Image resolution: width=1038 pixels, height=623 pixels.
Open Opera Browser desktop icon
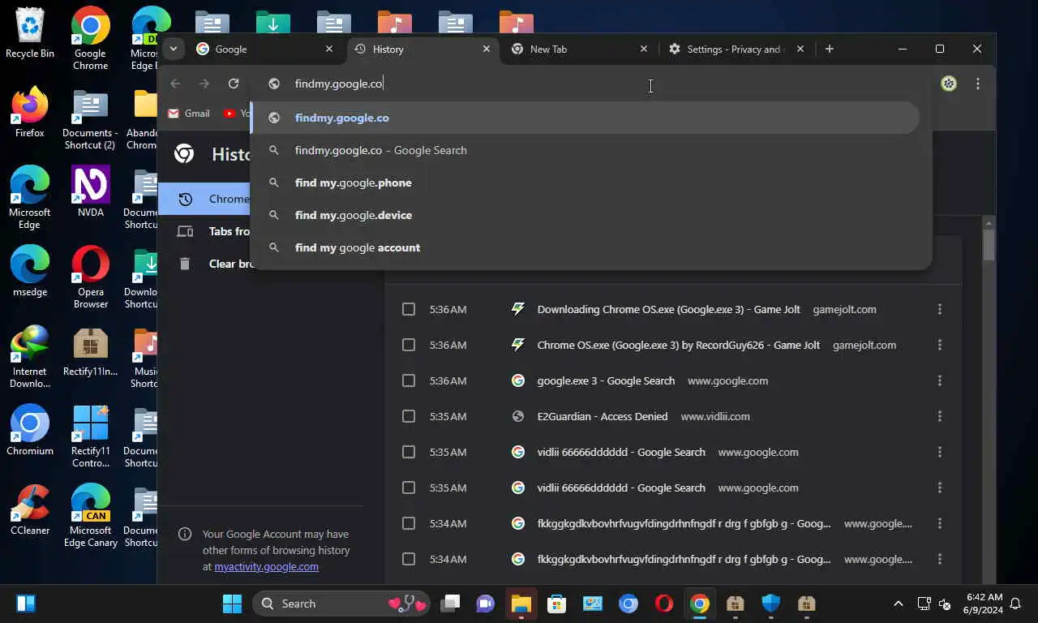point(90,277)
